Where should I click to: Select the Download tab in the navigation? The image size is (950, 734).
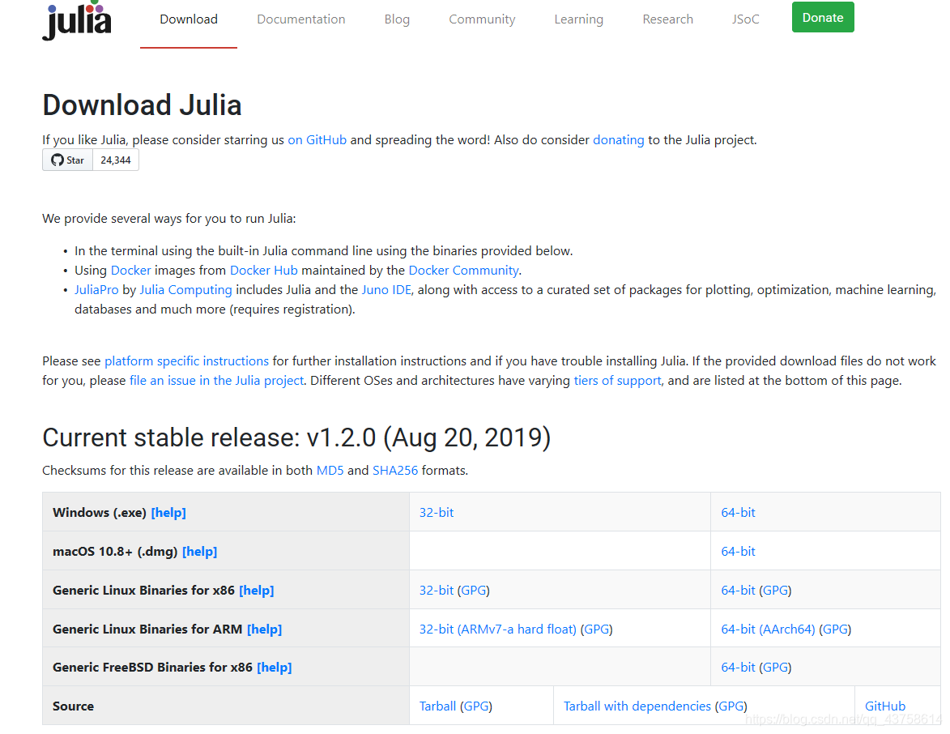tap(189, 19)
